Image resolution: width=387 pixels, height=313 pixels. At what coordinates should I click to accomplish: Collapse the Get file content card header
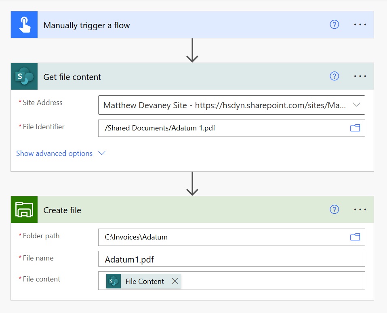(x=192, y=76)
